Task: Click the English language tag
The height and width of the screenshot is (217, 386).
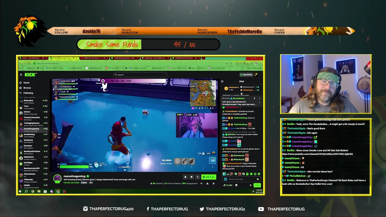Action: tap(84, 183)
